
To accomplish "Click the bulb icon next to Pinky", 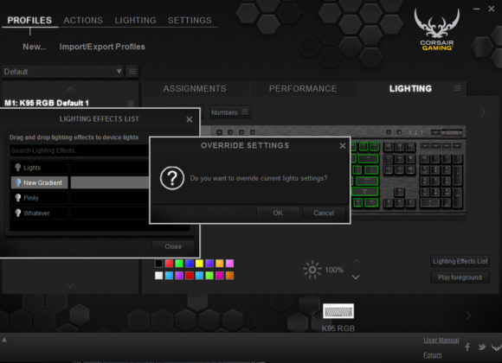I will tap(18, 198).
